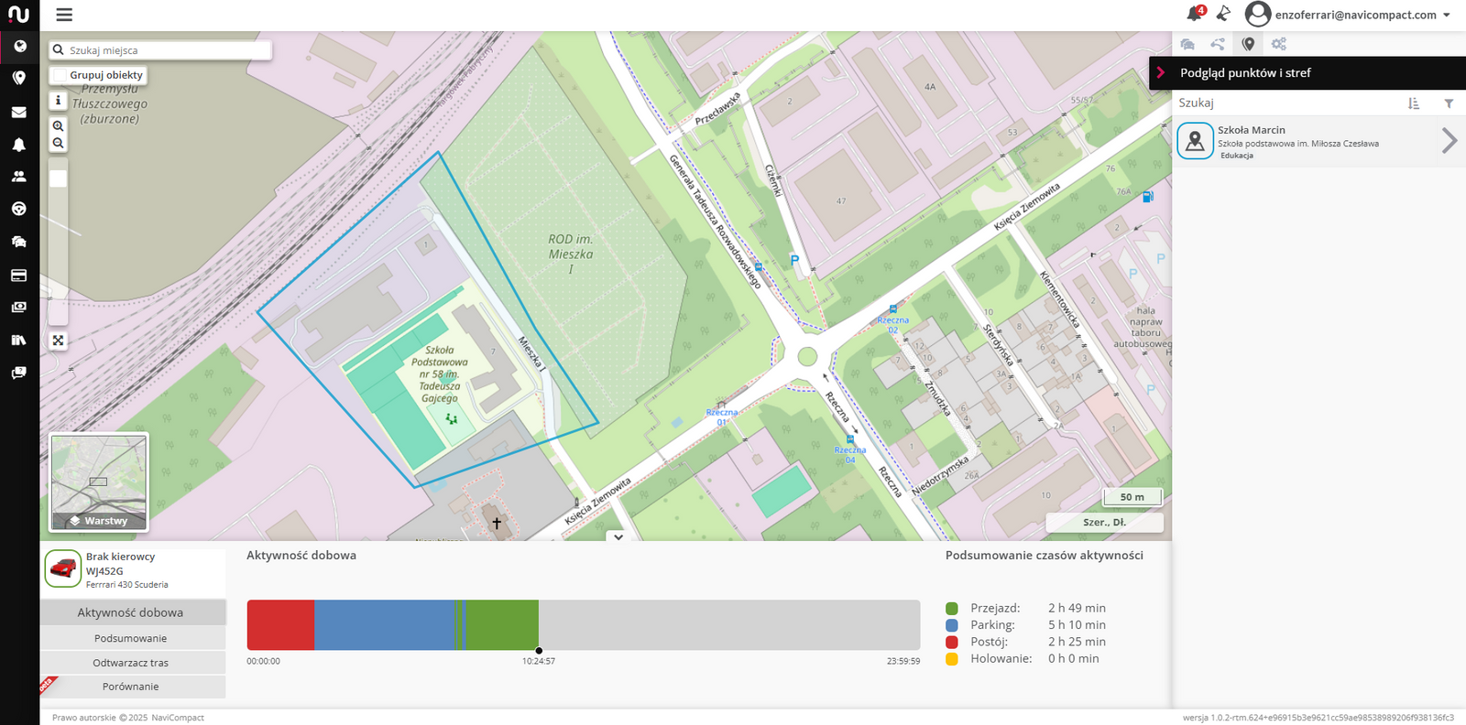Switch to the routes panel icon
Viewport: 1466px width, 725px height.
(1218, 44)
